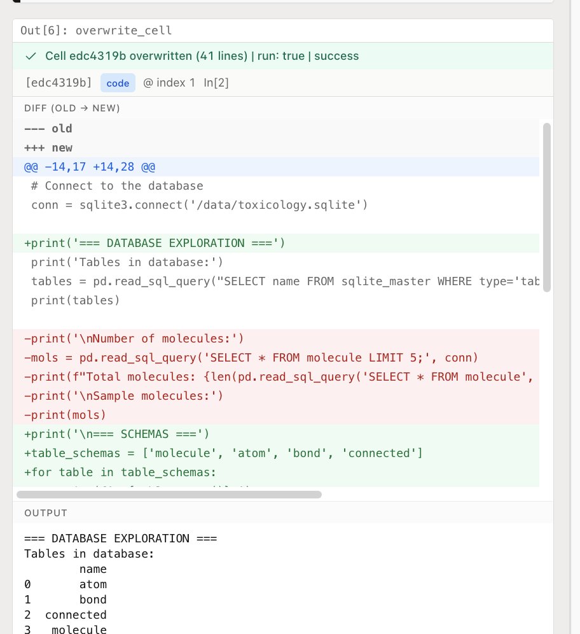Click the 'DIFF (OLD → NEW)' section heading
Screen dimensions: 580x634
pyautogui.click(x=72, y=108)
